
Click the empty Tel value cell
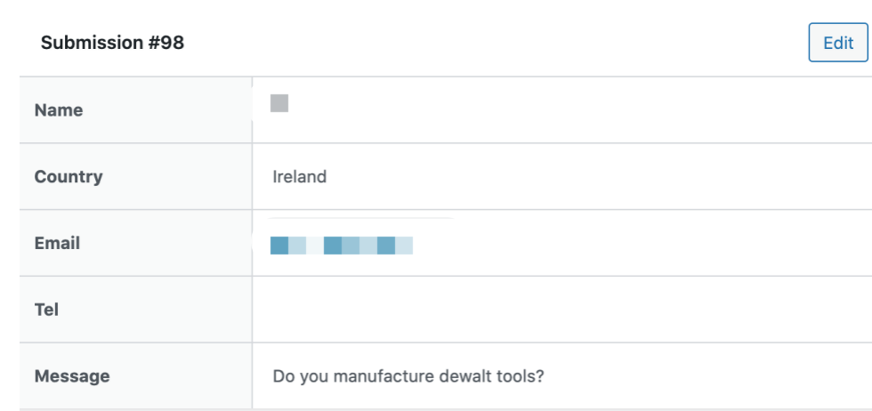pyautogui.click(x=561, y=310)
